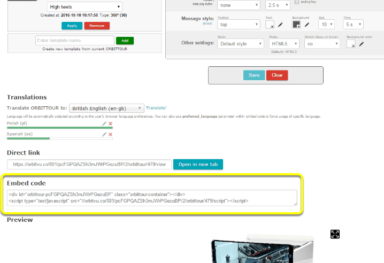Edit the Spanish translation pencil icon
384x263 pixels.
click(x=104, y=134)
